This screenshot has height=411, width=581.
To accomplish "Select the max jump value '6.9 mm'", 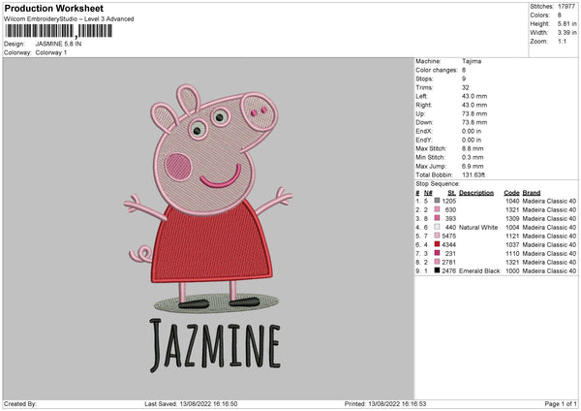I will [473, 166].
